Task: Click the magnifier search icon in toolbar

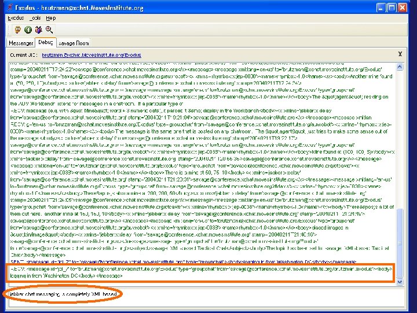Action: pyautogui.click(x=49, y=30)
